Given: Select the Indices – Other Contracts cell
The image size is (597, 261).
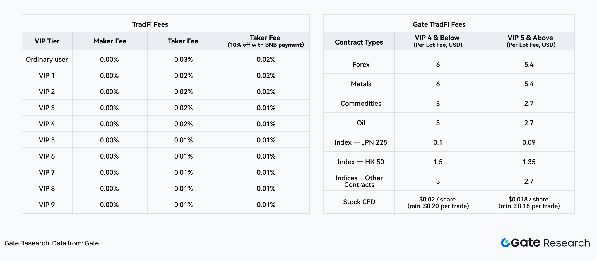Looking at the screenshot, I should click(x=359, y=181).
